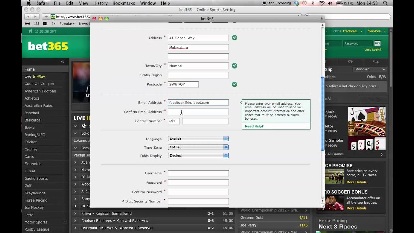The image size is (414, 233).
Task: Collapse the sports sidebar with double arrows
Action: [63, 62]
